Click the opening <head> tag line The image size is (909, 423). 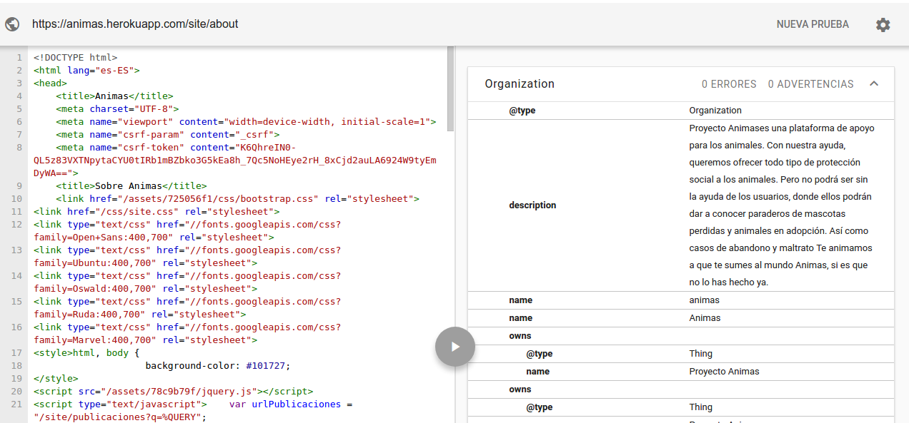50,83
